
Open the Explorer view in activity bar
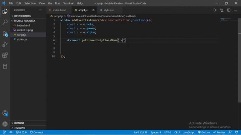point(5,11)
